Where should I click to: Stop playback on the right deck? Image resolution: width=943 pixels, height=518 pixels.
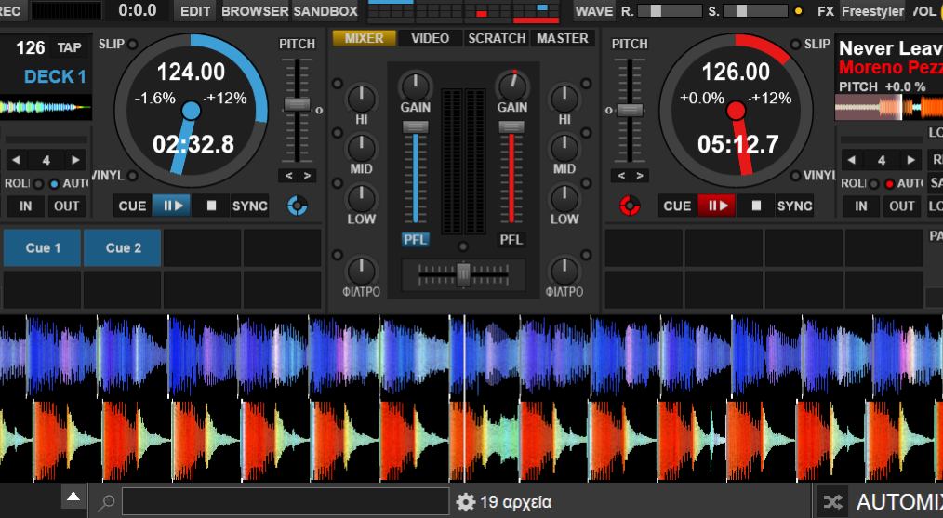click(x=756, y=206)
